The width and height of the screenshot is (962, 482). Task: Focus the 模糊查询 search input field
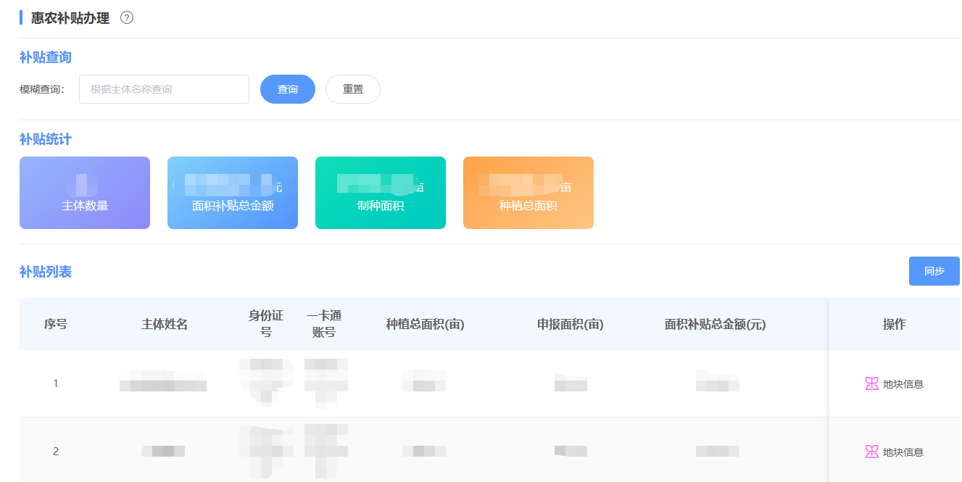[164, 89]
